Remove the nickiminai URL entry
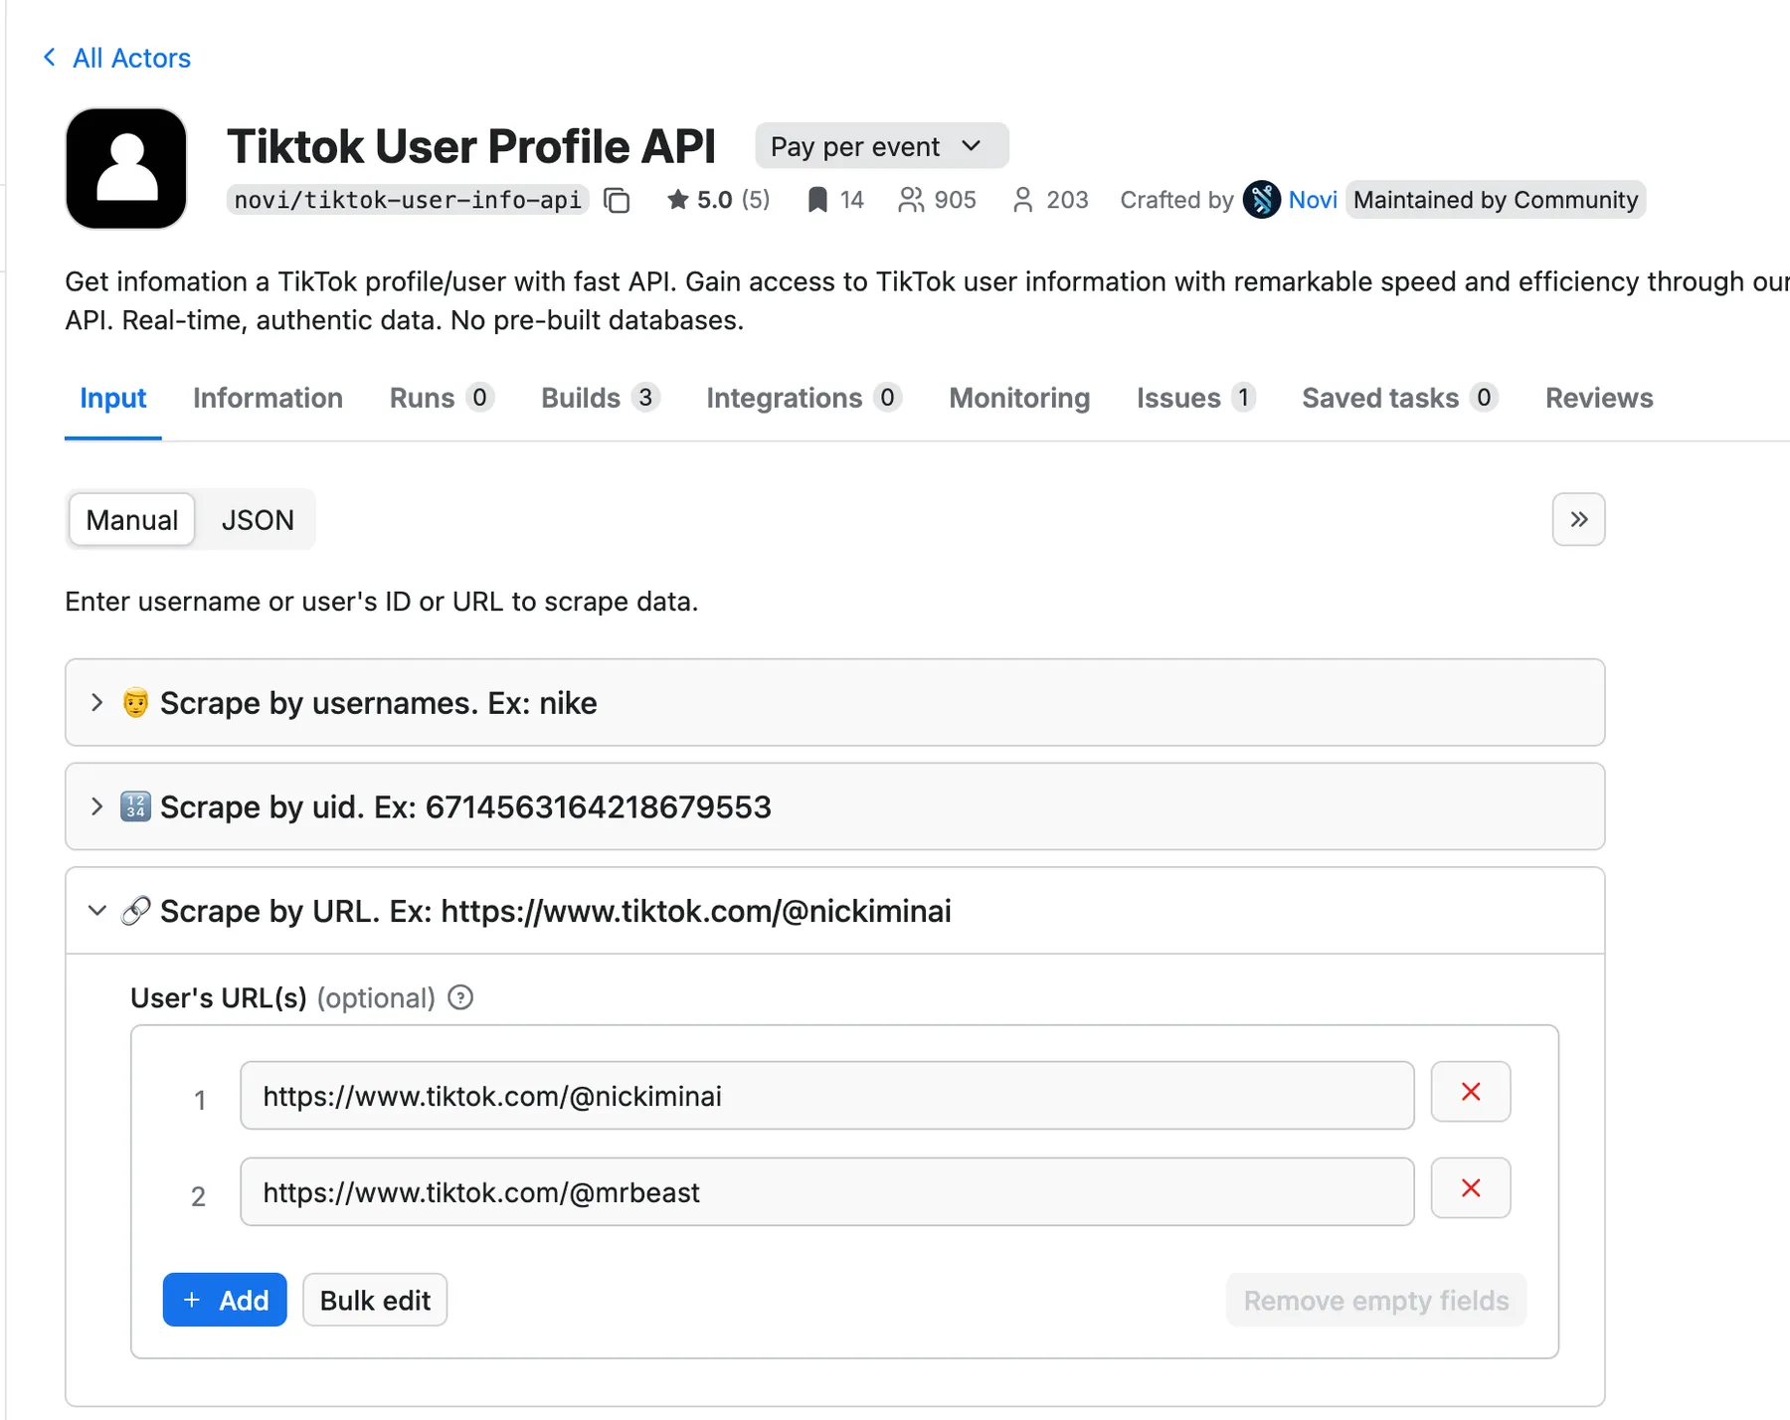The image size is (1790, 1420). [x=1470, y=1092]
